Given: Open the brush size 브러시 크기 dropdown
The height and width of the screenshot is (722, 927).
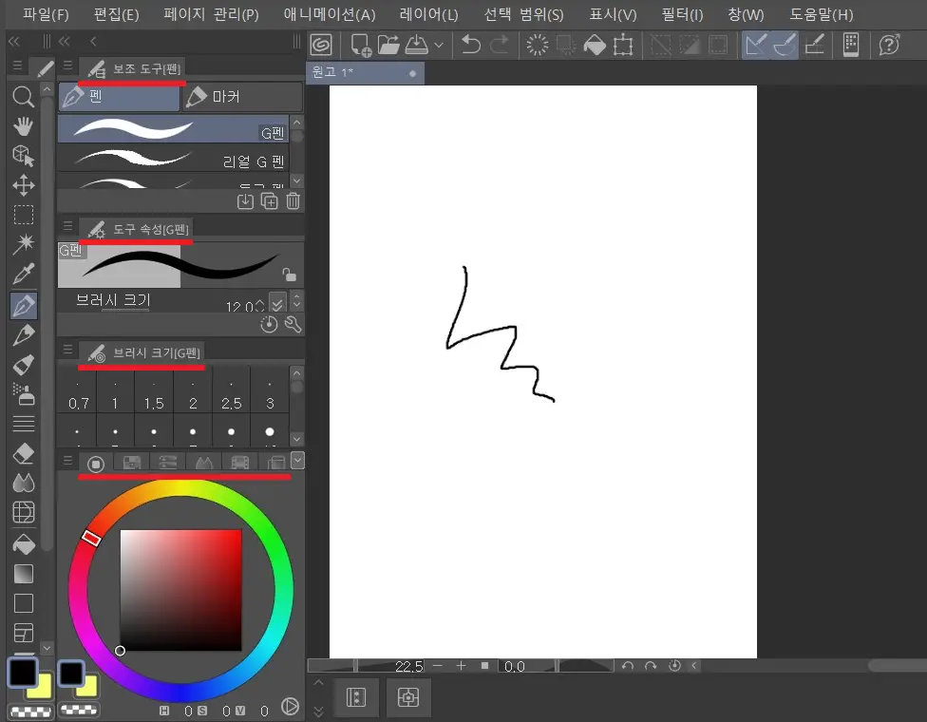Looking at the screenshot, I should (x=276, y=305).
